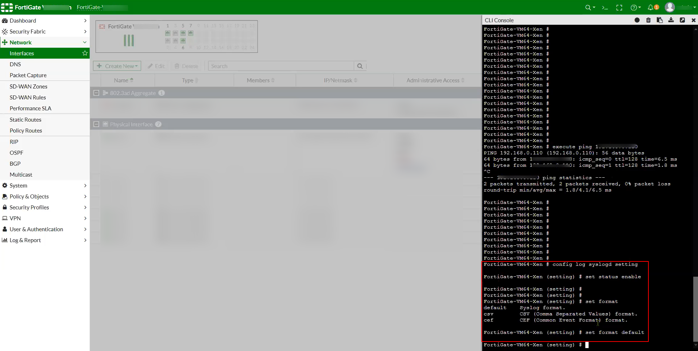The width and height of the screenshot is (698, 351).
Task: Click the Security Profiles lock icon
Action: [x=5, y=207]
